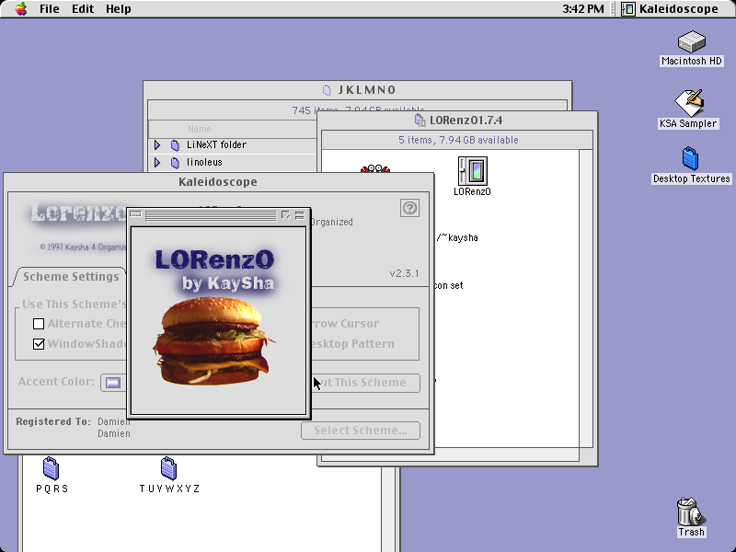
Task: Click the vertical scrollbar of LORenzO1.7.4 window
Action: pyautogui.click(x=586, y=298)
